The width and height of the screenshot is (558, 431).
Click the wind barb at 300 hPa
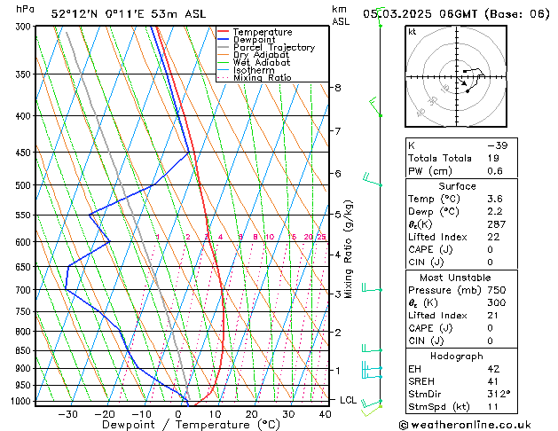(380, 17)
